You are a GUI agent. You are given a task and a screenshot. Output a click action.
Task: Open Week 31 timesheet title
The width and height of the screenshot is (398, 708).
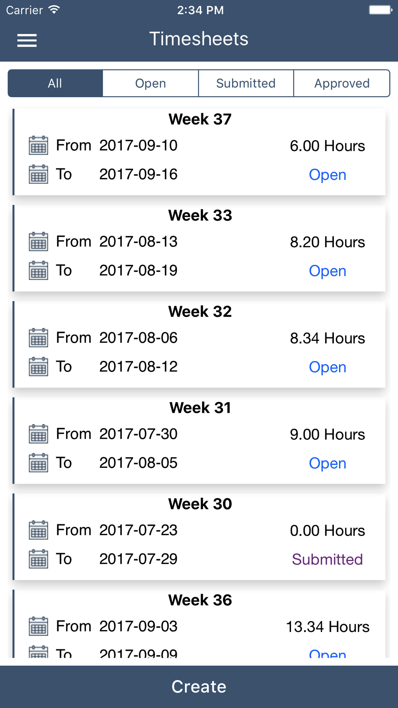200,408
